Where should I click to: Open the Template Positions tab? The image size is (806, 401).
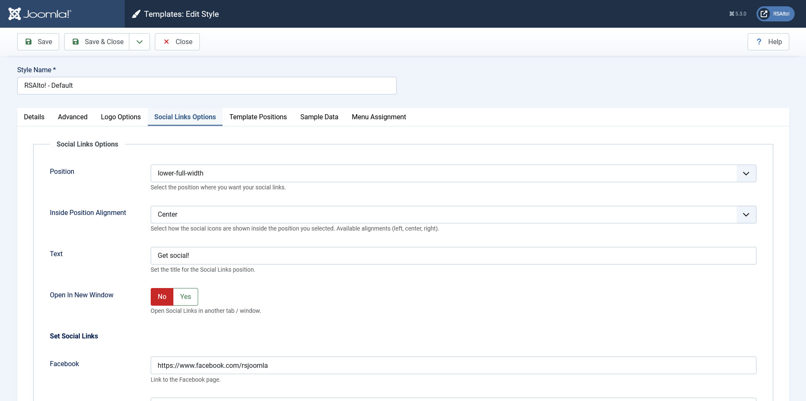(x=258, y=117)
